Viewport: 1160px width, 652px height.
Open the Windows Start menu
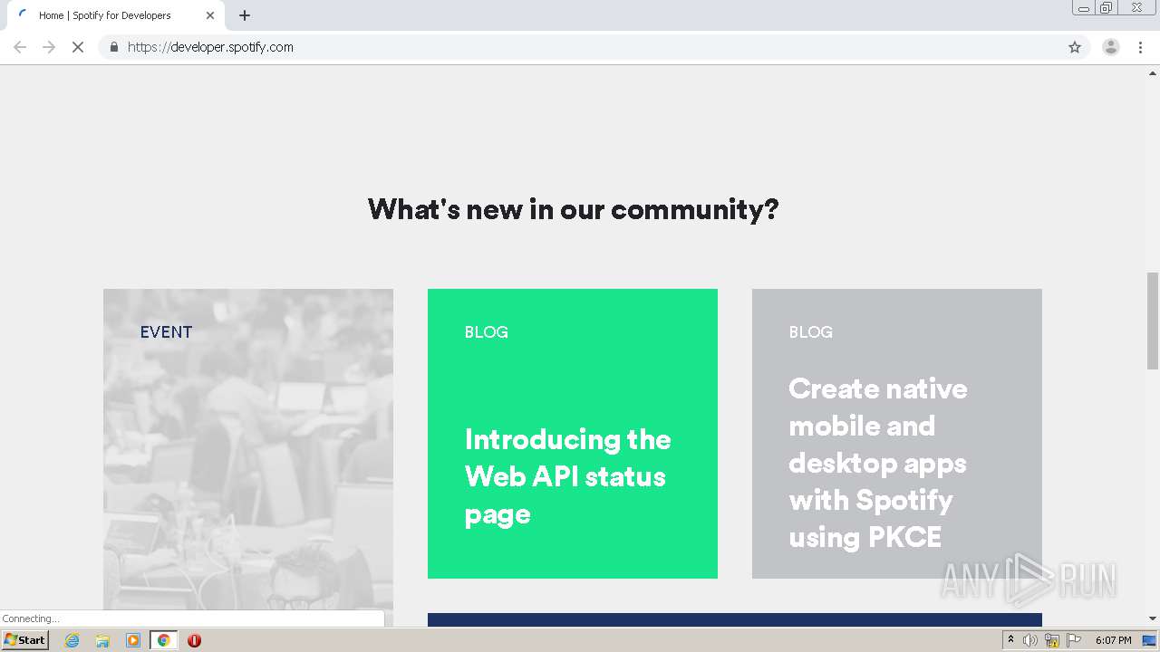pyautogui.click(x=25, y=640)
